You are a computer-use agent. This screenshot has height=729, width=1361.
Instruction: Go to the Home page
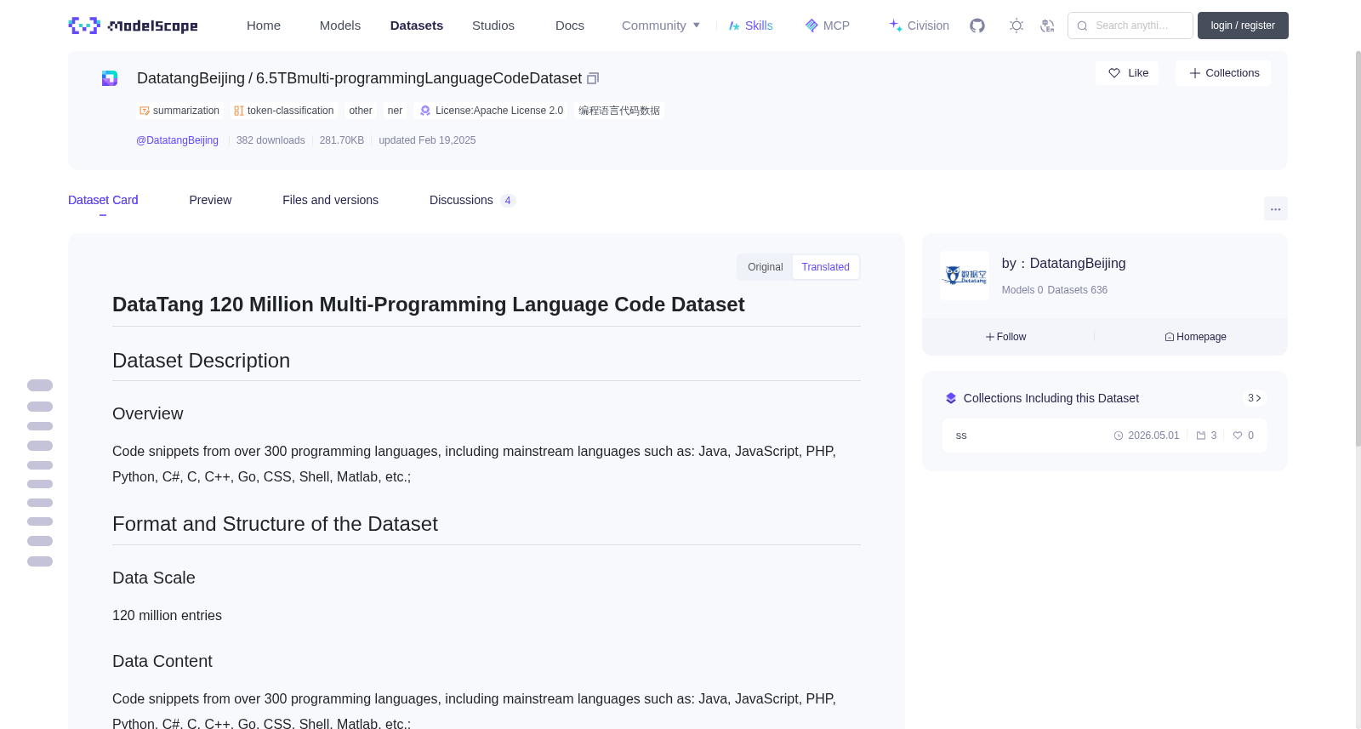click(x=264, y=26)
